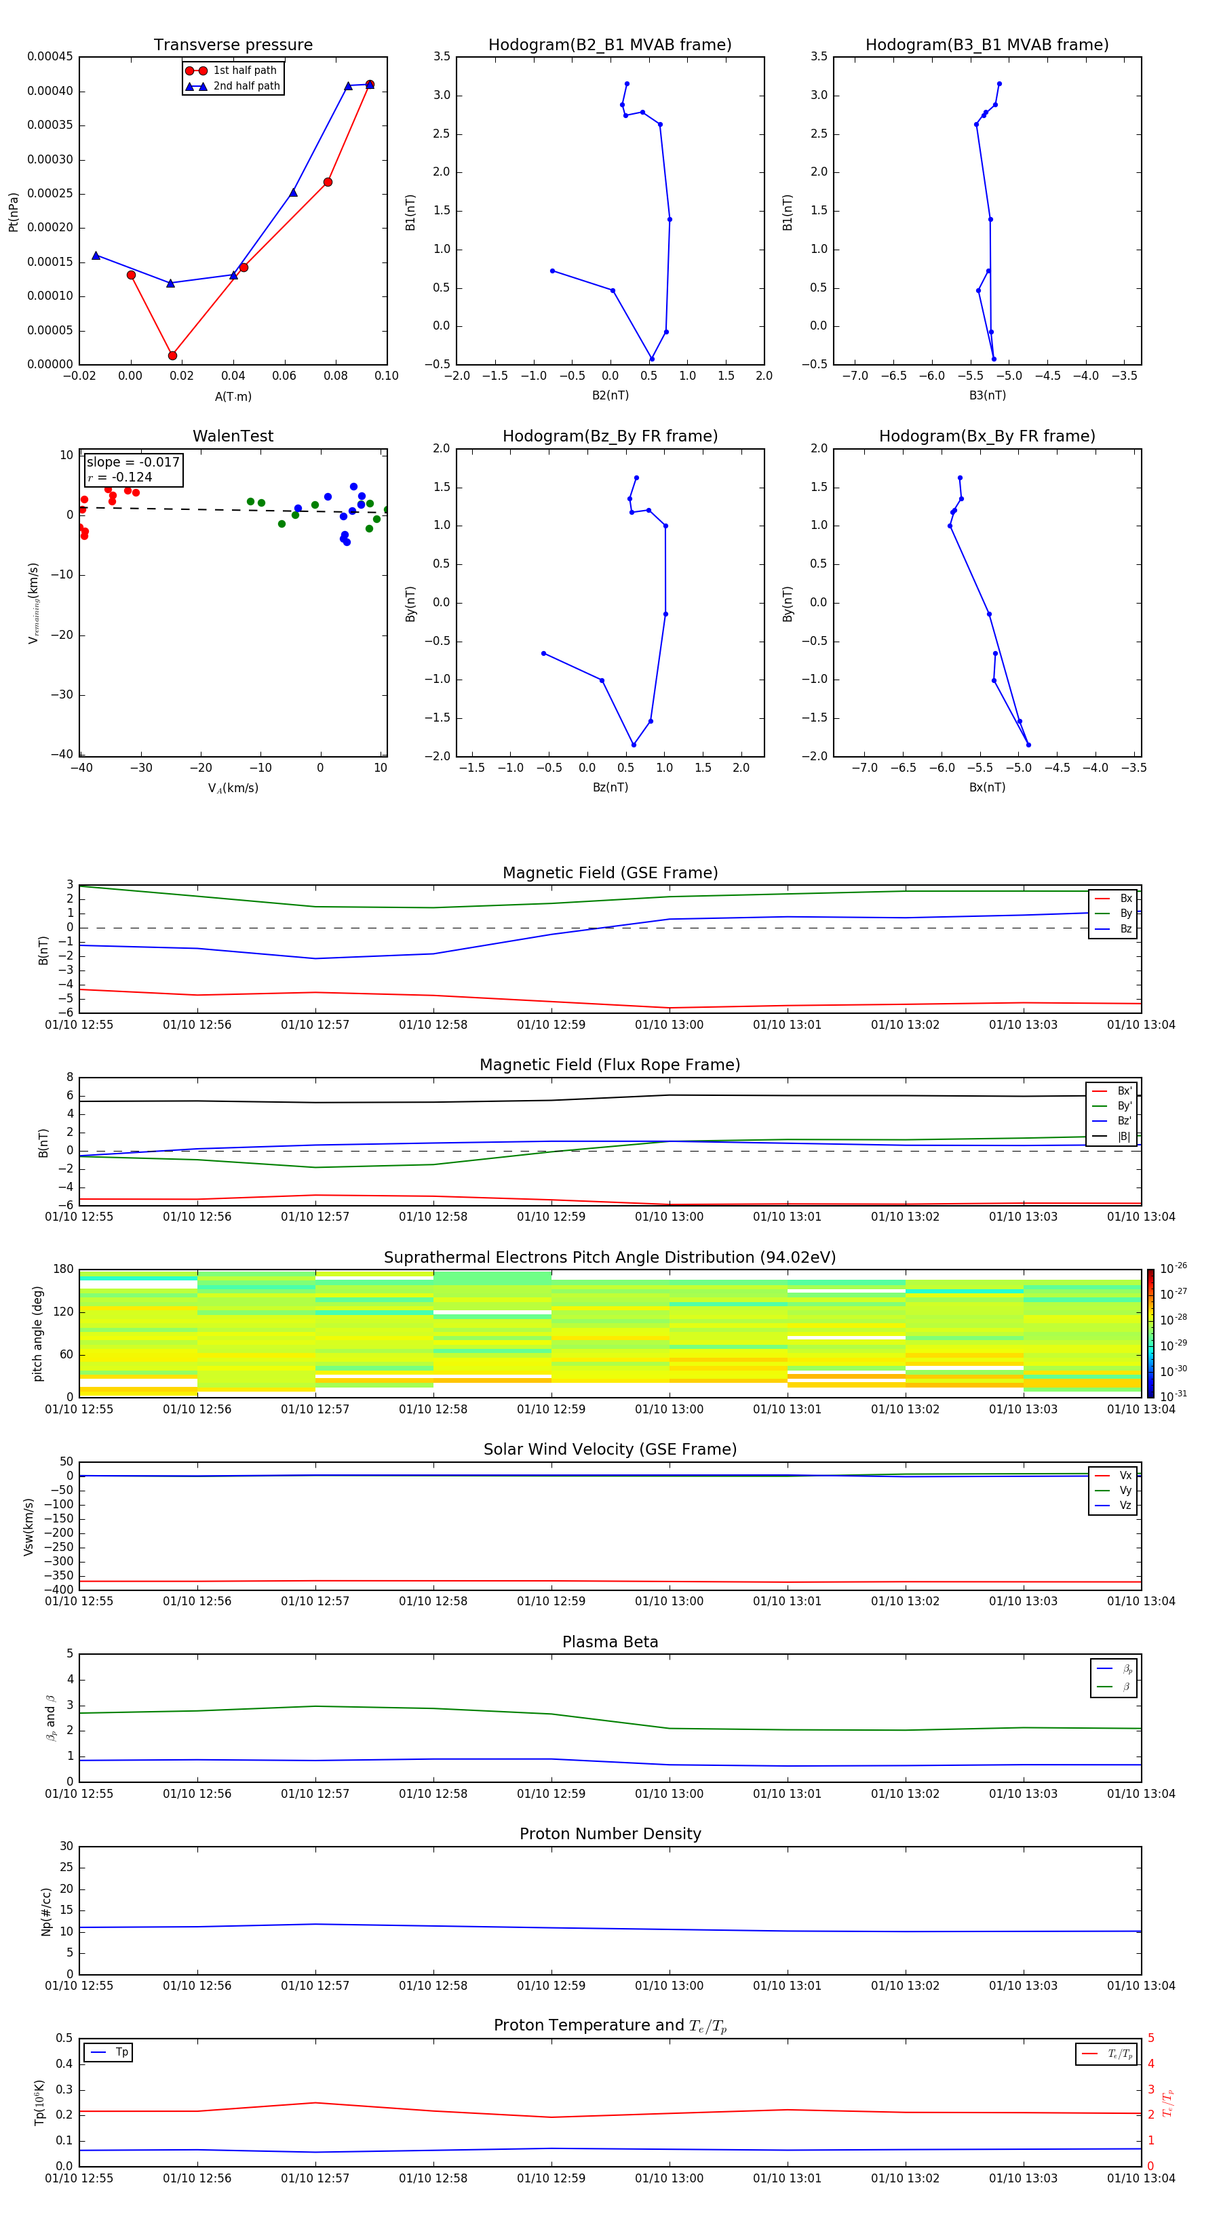Click 'B3(nT)' x-axis label
The width and height of the screenshot is (1221, 2238).
click(x=987, y=395)
